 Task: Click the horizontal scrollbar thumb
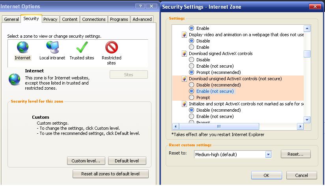pos(218,127)
